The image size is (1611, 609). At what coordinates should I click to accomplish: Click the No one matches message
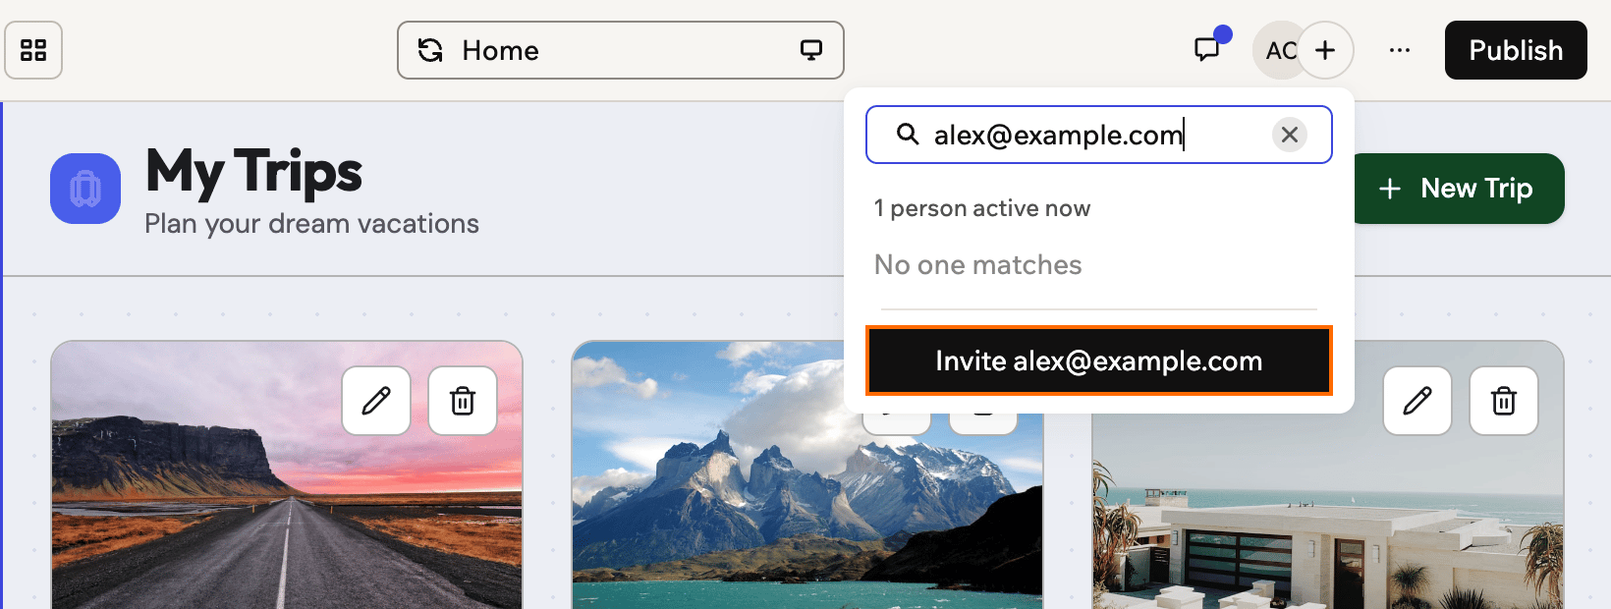click(977, 265)
